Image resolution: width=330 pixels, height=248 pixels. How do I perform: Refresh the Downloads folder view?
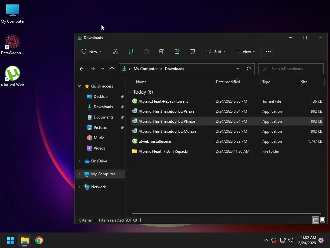point(248,68)
